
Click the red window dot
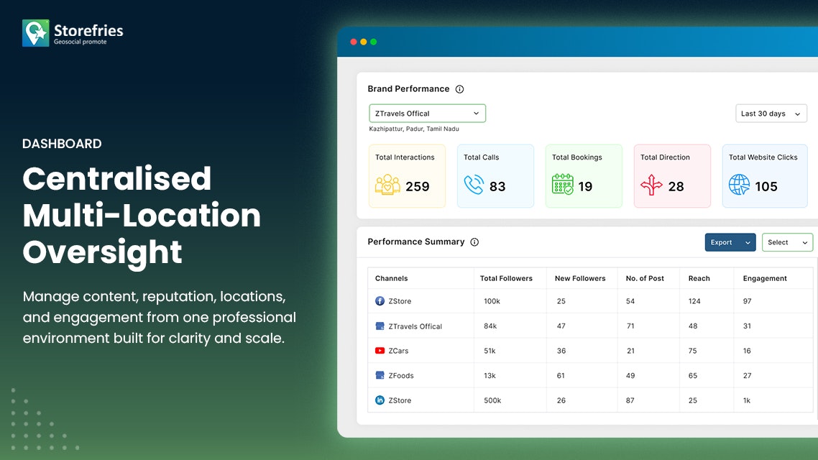pos(354,42)
